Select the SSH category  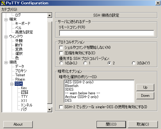(19, 84)
